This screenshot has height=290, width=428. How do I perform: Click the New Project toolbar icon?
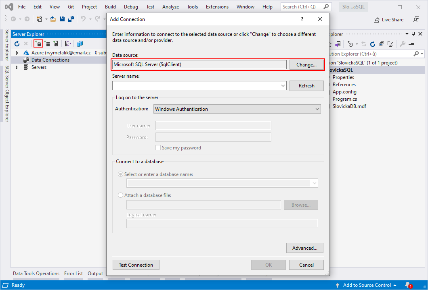[39, 19]
